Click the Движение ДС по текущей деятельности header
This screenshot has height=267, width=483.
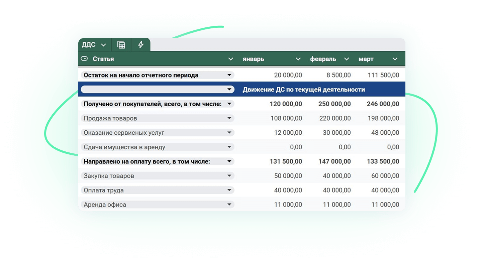pos(303,90)
